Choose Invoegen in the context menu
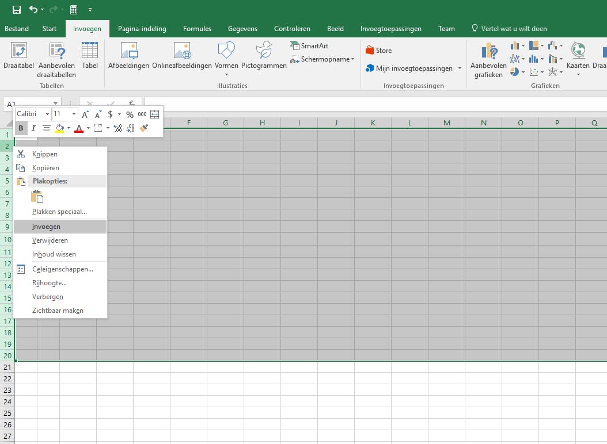This screenshot has width=607, height=444. (x=46, y=227)
